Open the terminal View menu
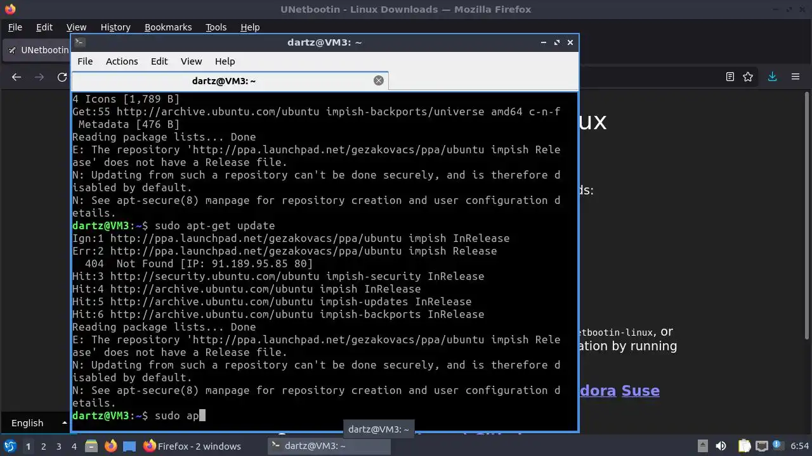The height and width of the screenshot is (456, 812). point(191,61)
